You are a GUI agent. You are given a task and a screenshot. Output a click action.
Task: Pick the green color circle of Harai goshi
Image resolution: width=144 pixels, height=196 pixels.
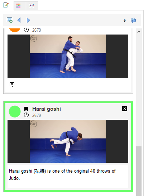[15, 111]
